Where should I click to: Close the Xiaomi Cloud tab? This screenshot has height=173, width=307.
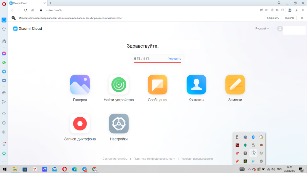pyautogui.click(x=45, y=3)
